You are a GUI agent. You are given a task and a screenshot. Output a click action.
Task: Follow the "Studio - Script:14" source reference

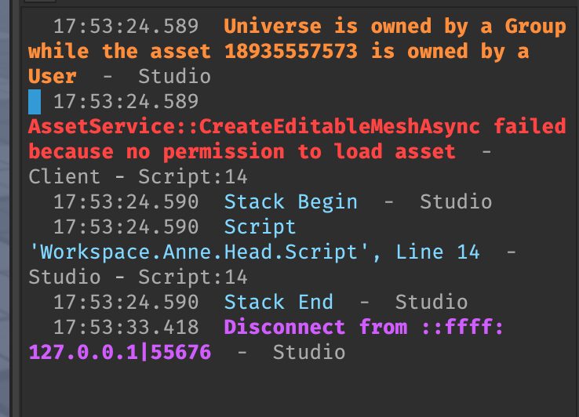[138, 277]
